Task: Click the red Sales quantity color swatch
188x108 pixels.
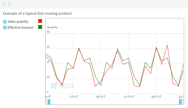Action: pyautogui.click(x=40, y=21)
